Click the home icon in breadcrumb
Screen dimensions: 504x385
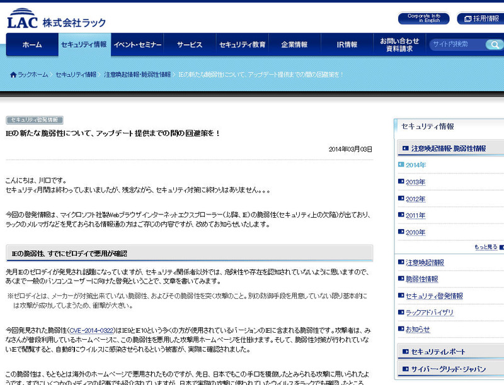[x=13, y=75]
